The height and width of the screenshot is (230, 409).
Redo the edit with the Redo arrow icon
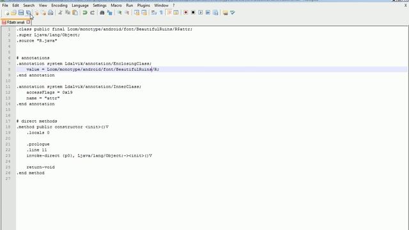tap(92, 13)
